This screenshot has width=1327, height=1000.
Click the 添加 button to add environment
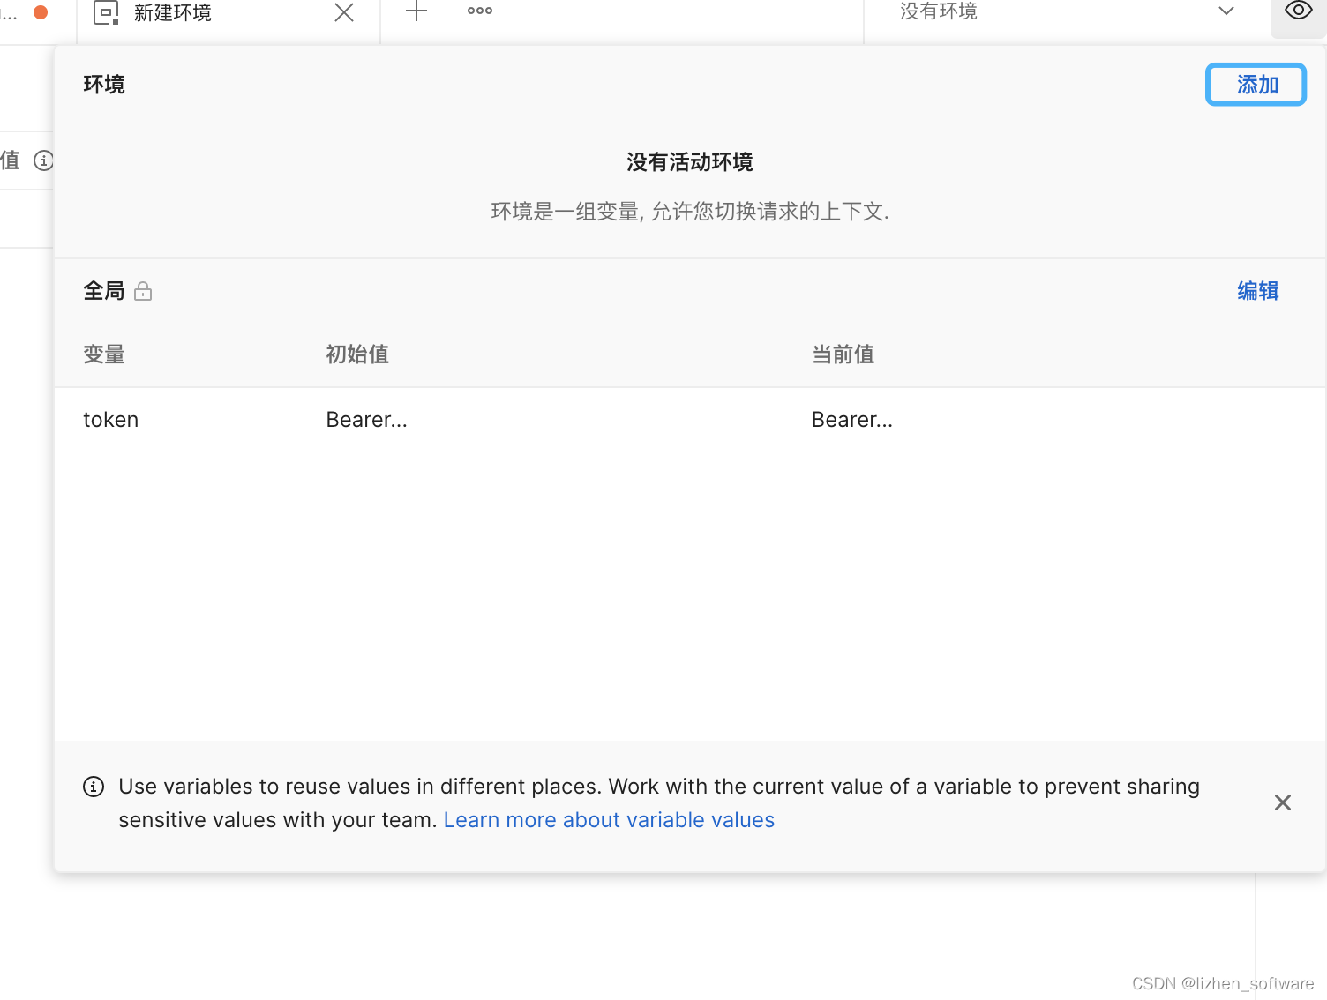point(1256,85)
